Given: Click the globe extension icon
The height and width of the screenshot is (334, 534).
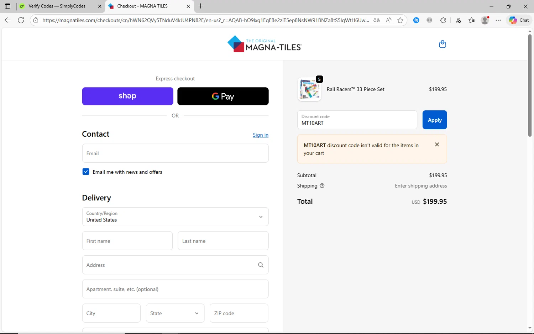Looking at the screenshot, I should coord(429,20).
